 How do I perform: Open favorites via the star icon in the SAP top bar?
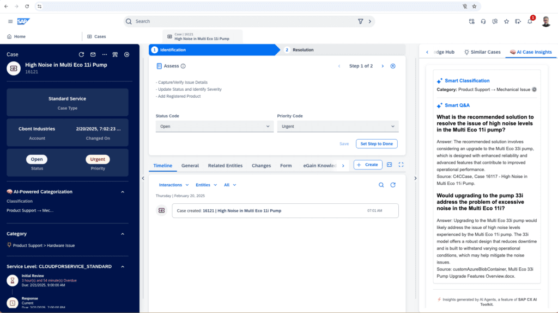506,21
